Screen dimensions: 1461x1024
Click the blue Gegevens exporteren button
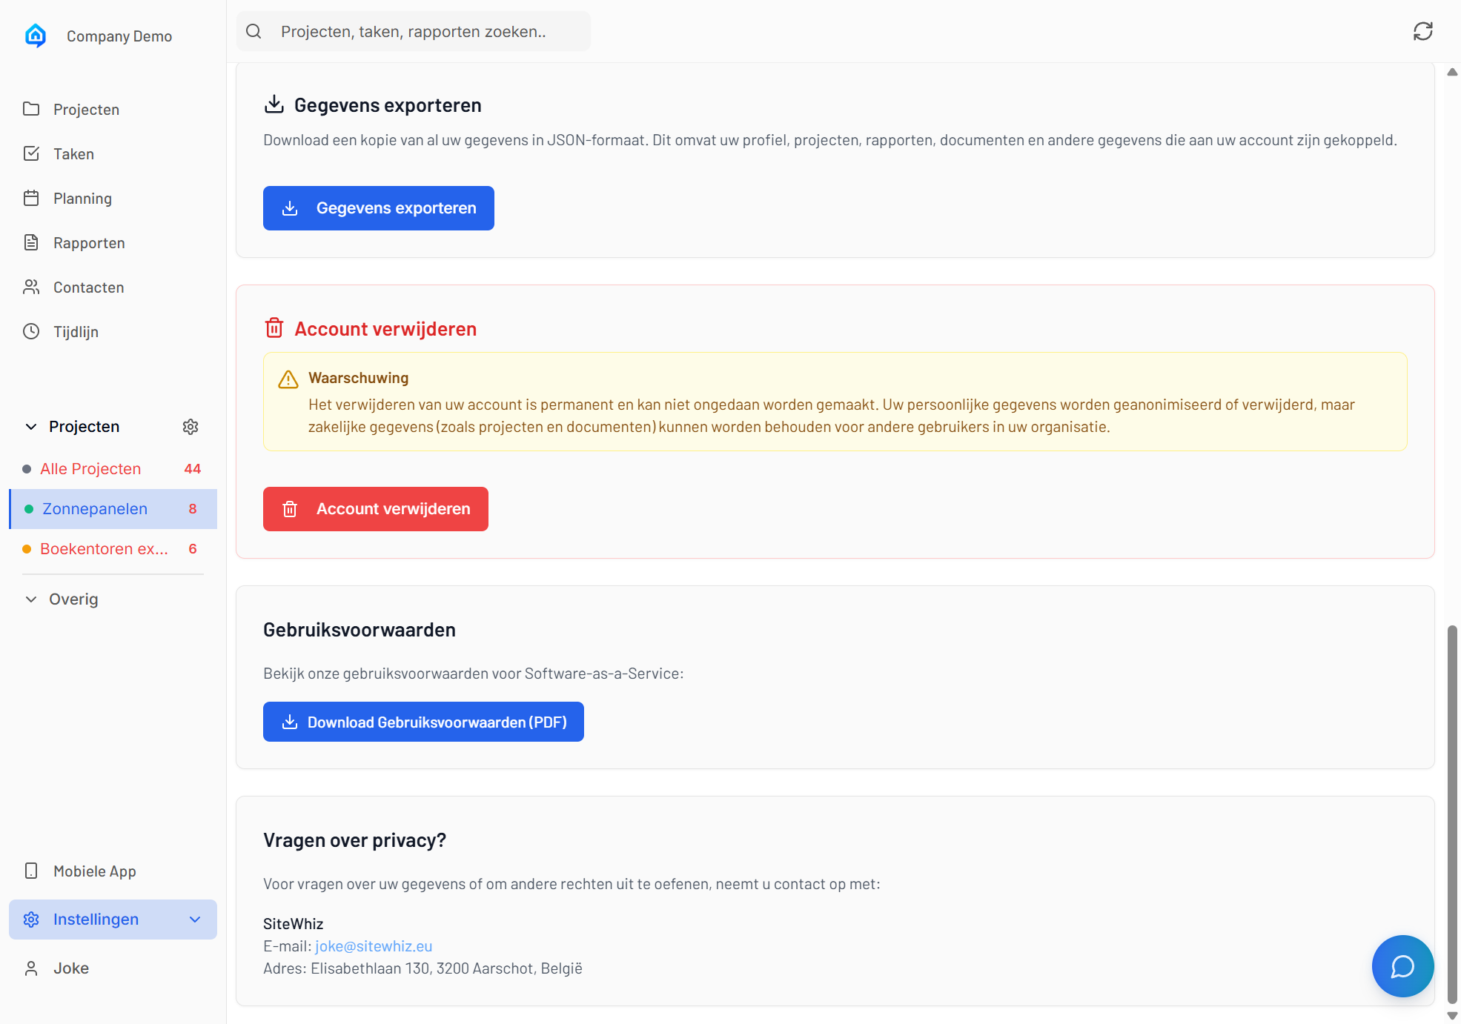(378, 208)
